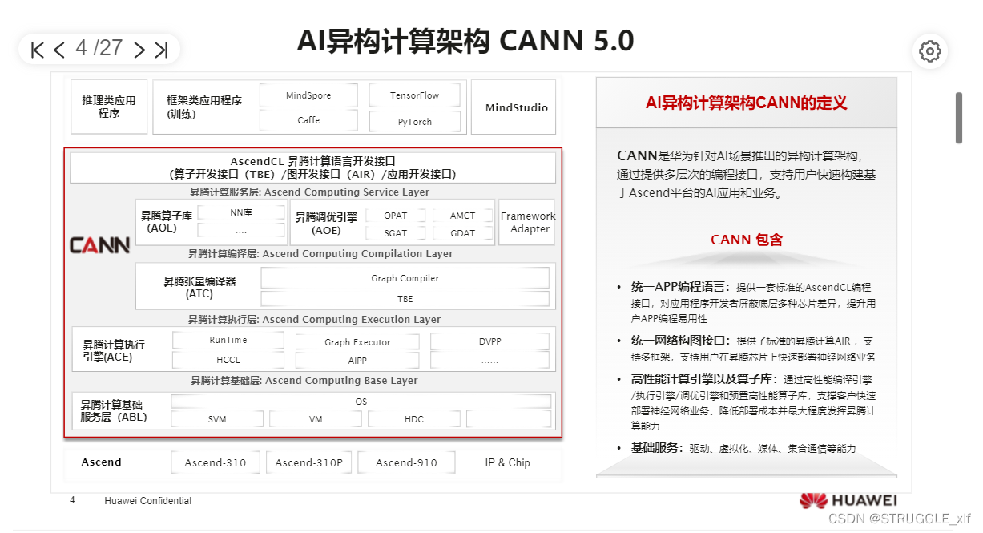The image size is (983, 533).
Task: Click the 昇腾张量编译器 (ATC) label
Action: 199,288
